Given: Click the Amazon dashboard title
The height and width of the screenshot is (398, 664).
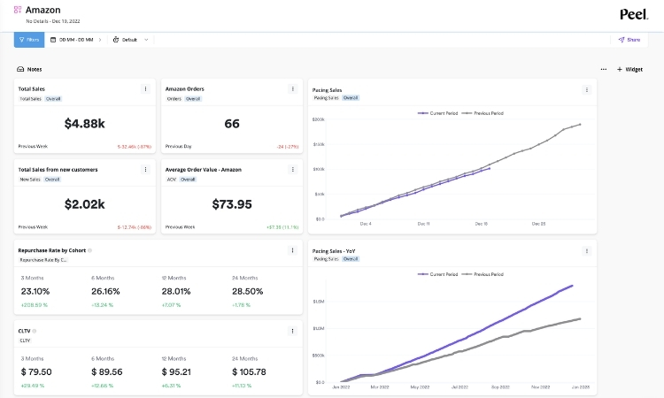Looking at the screenshot, I should pyautogui.click(x=42, y=10).
